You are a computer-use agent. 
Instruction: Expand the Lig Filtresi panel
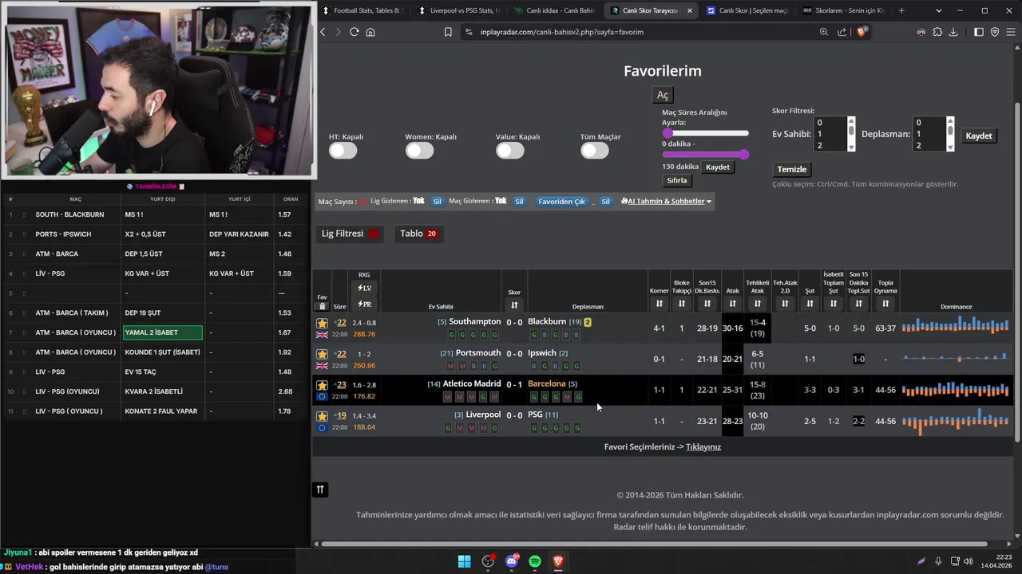click(x=350, y=234)
